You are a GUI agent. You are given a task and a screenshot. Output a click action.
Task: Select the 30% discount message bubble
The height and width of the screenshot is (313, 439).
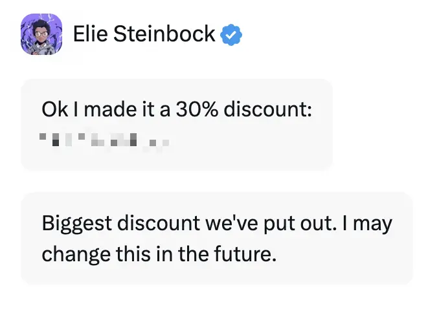[177, 124]
